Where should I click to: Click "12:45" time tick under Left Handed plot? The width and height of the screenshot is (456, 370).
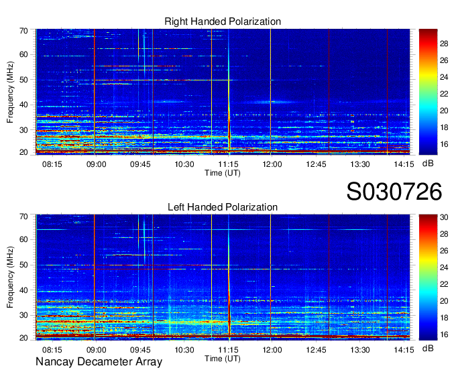[x=316, y=350]
